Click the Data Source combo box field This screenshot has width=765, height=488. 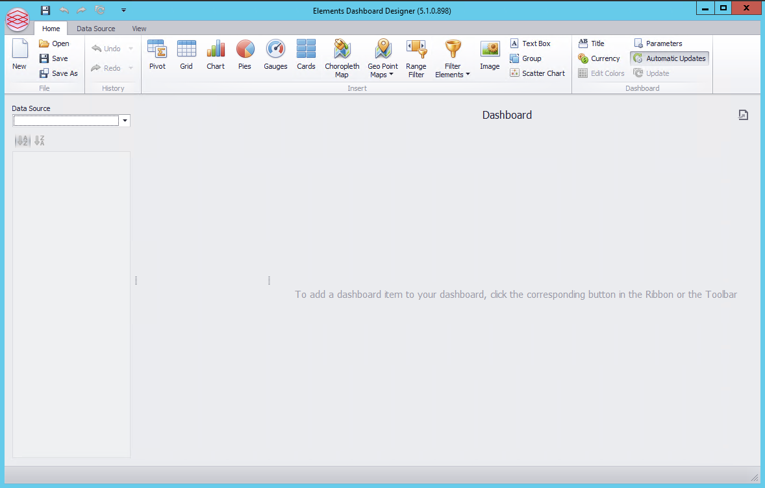(x=66, y=121)
